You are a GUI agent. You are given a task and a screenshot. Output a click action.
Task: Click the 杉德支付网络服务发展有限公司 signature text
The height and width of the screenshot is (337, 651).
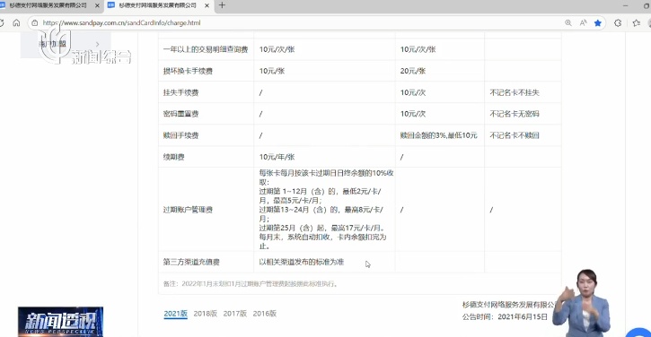click(510, 305)
